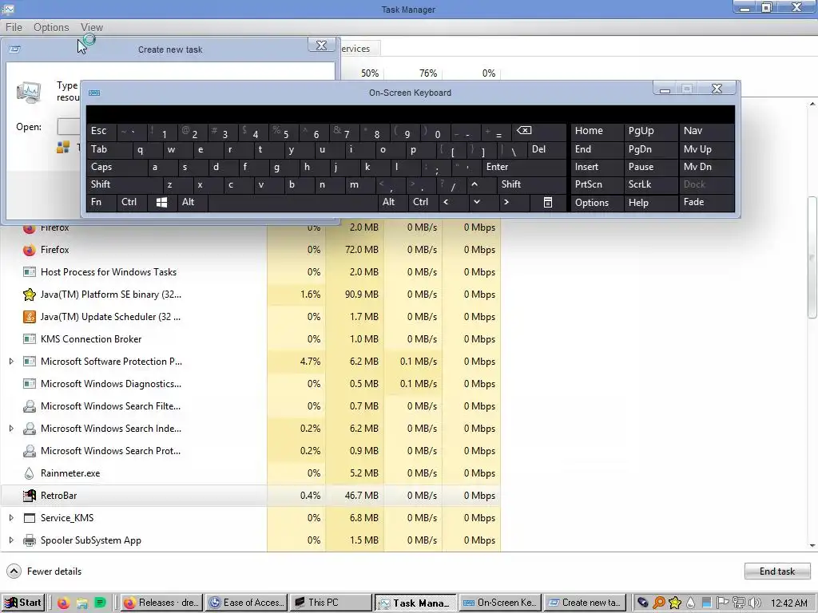Click the Windows key on the on-screen keyboard

click(x=161, y=202)
